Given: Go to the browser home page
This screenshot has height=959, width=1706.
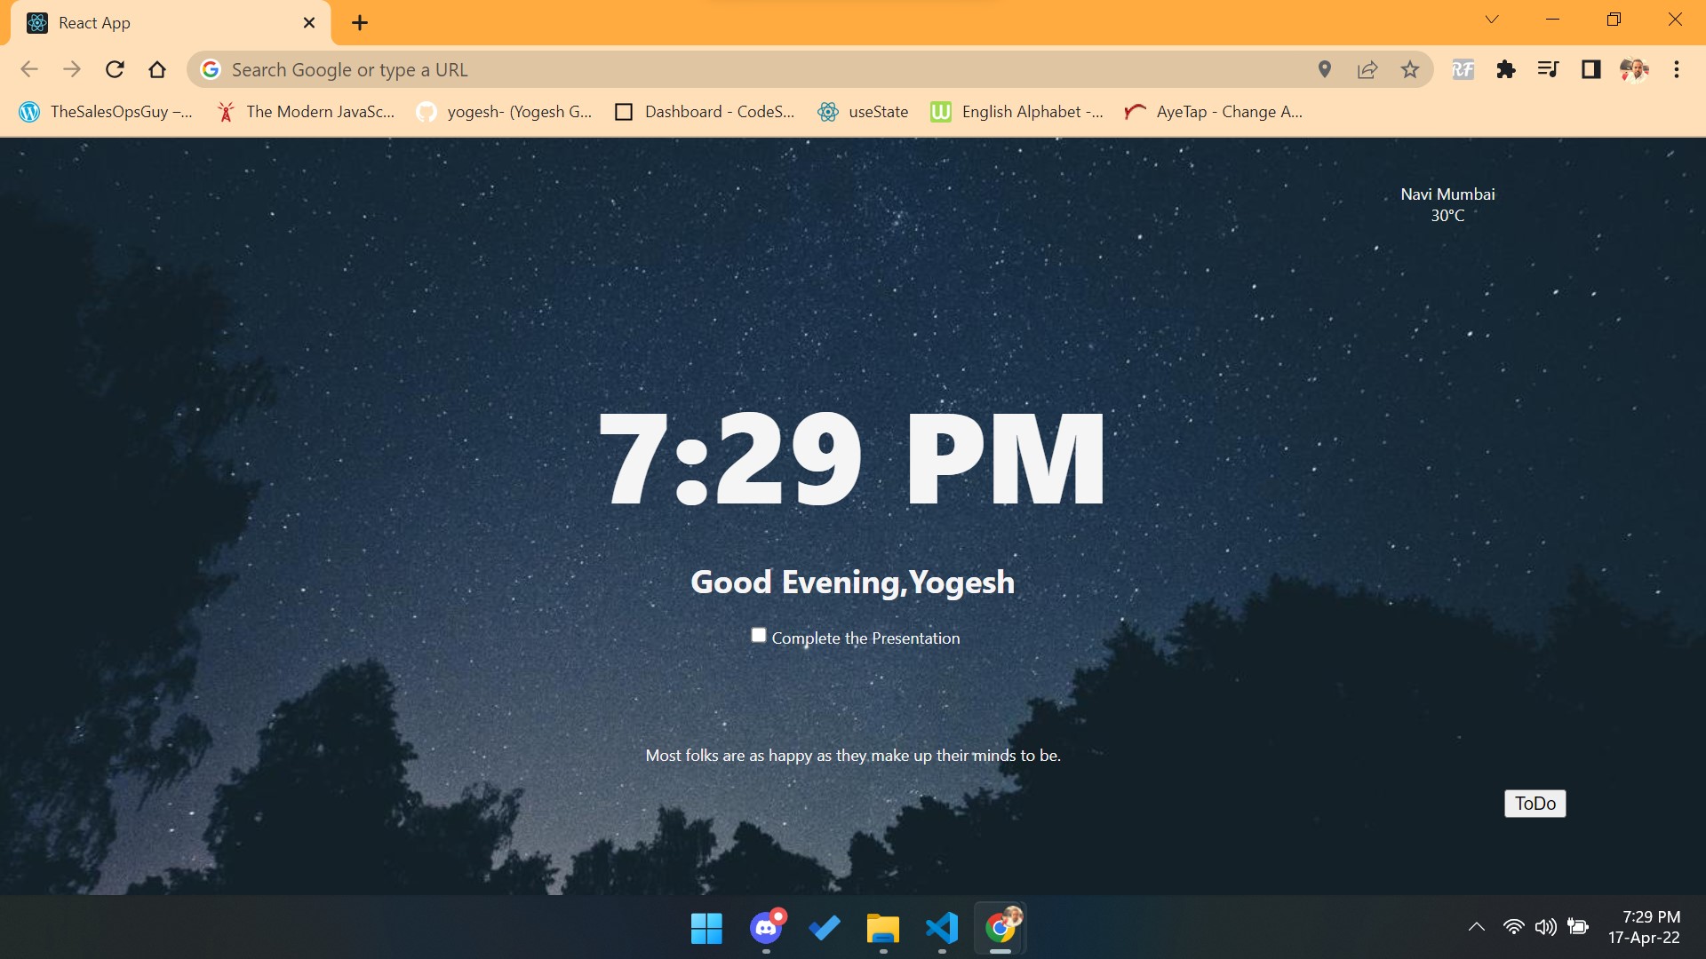Looking at the screenshot, I should [157, 69].
